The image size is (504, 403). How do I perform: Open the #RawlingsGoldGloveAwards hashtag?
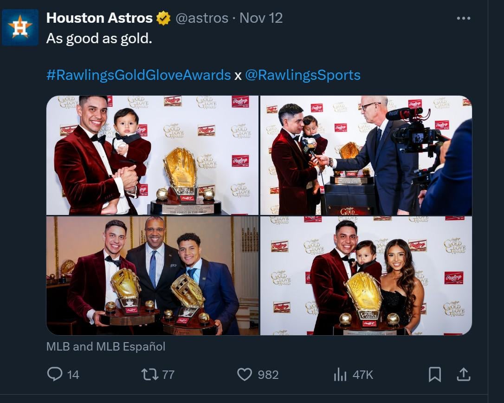tap(139, 75)
